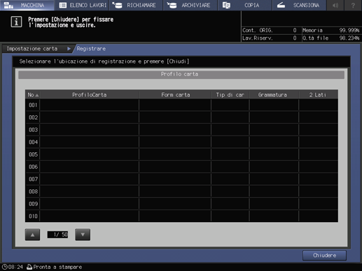Viewport: 362px width, 271px height.
Task: Click the Profilo carta title bar
Action: pos(181,75)
